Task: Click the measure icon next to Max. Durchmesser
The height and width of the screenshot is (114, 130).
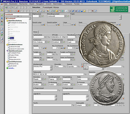Action: 64,48
